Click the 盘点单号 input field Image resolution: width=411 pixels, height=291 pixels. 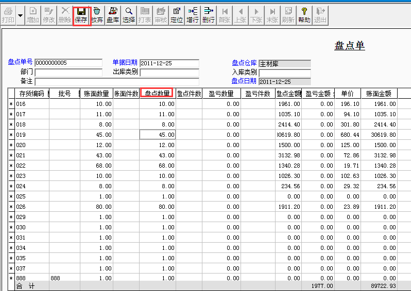pos(68,63)
